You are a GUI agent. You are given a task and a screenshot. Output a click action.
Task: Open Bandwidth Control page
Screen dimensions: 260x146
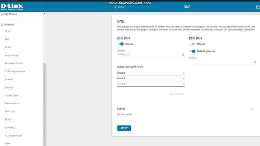point(14,63)
